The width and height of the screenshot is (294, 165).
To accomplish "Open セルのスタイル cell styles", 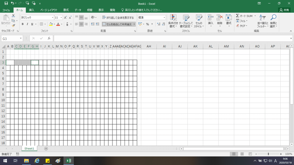I will point(199,21).
